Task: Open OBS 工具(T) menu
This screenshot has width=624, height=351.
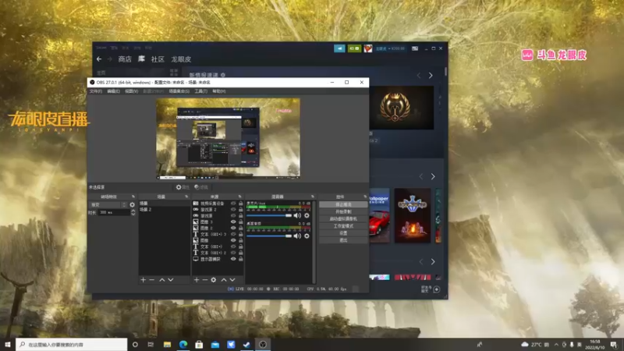Action: coord(201,91)
